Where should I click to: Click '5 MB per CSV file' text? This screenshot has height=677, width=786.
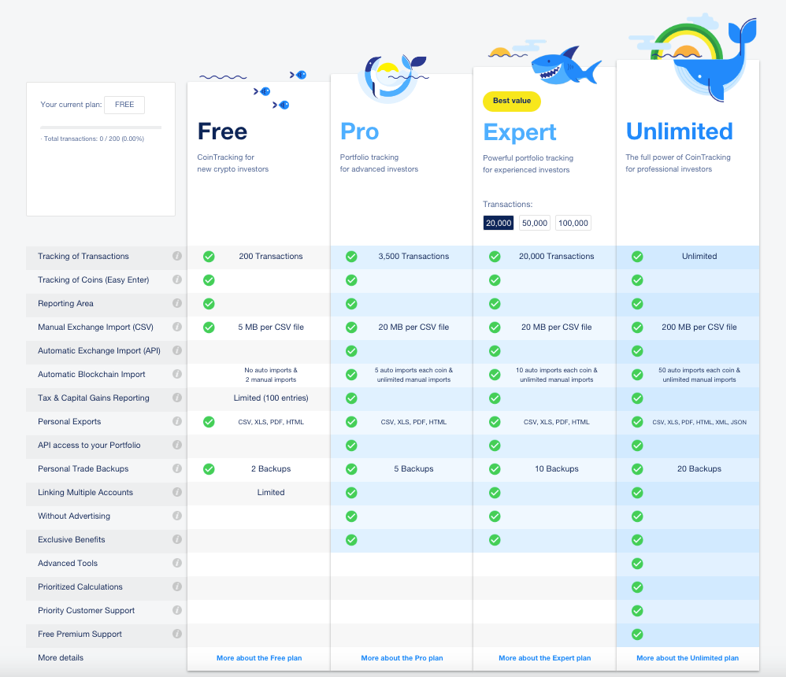point(271,327)
